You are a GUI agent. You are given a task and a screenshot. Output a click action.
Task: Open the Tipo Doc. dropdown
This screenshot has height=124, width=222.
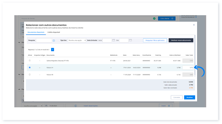click(77, 40)
